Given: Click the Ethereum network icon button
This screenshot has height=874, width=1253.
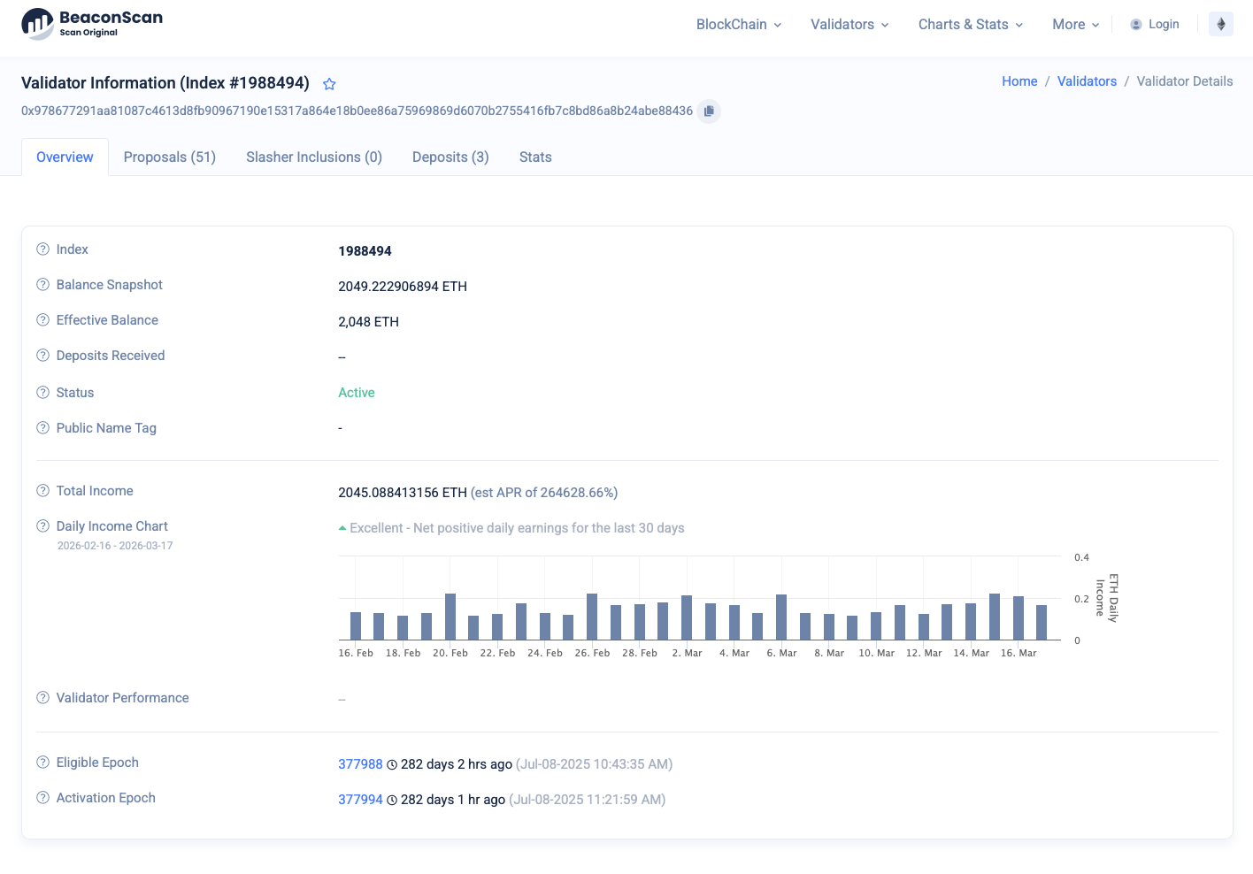Looking at the screenshot, I should tap(1221, 24).
